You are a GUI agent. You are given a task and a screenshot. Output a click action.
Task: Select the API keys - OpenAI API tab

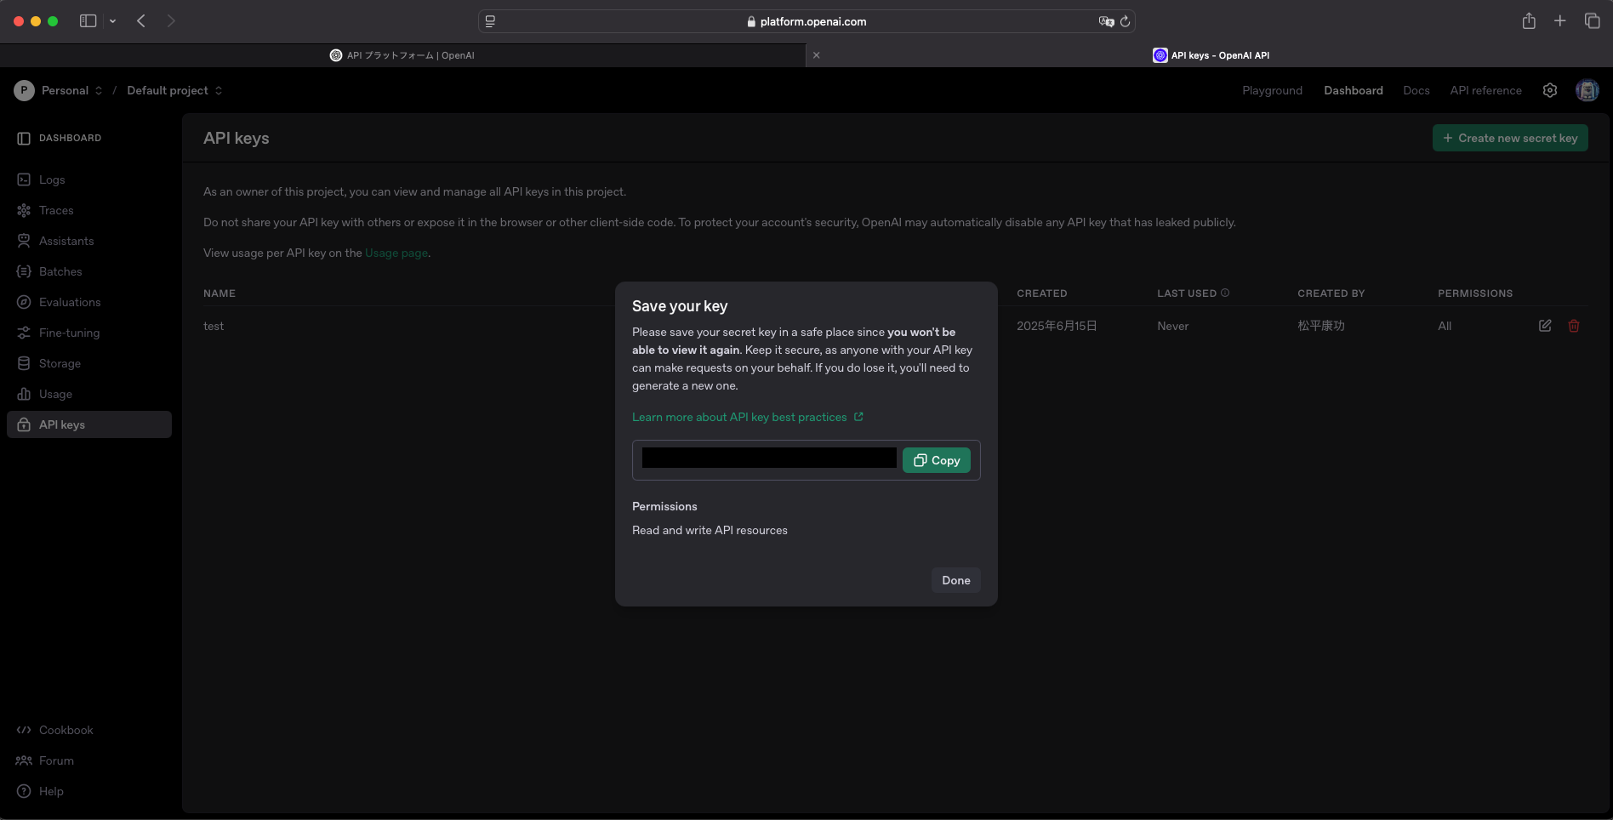(1210, 55)
